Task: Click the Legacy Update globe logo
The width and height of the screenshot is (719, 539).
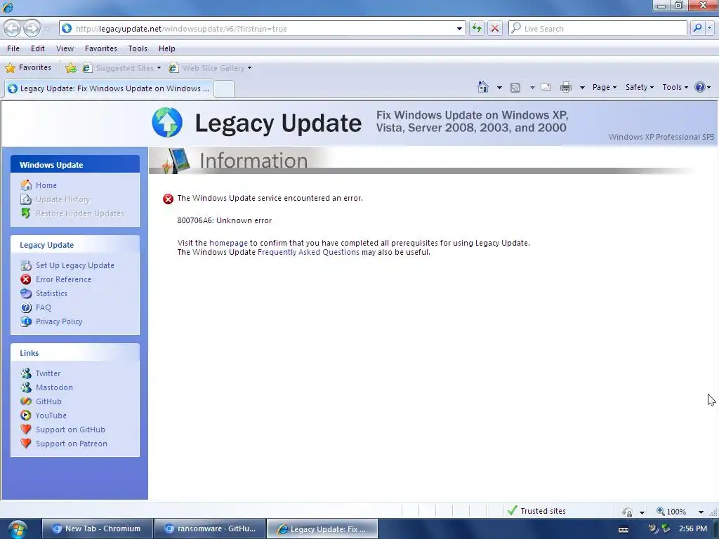Action: click(x=167, y=122)
